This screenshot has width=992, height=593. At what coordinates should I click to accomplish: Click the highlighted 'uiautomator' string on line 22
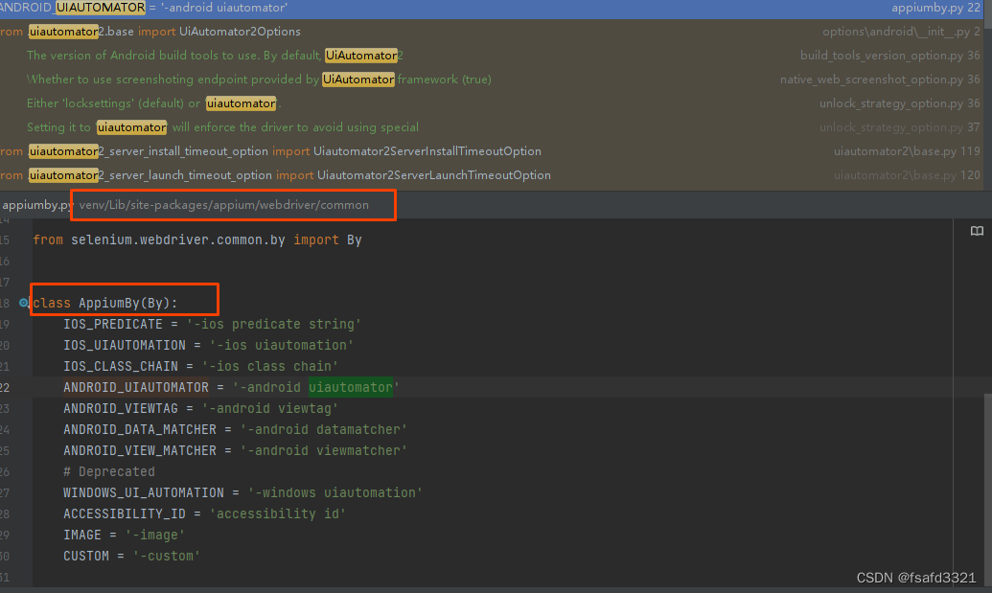[x=351, y=387]
